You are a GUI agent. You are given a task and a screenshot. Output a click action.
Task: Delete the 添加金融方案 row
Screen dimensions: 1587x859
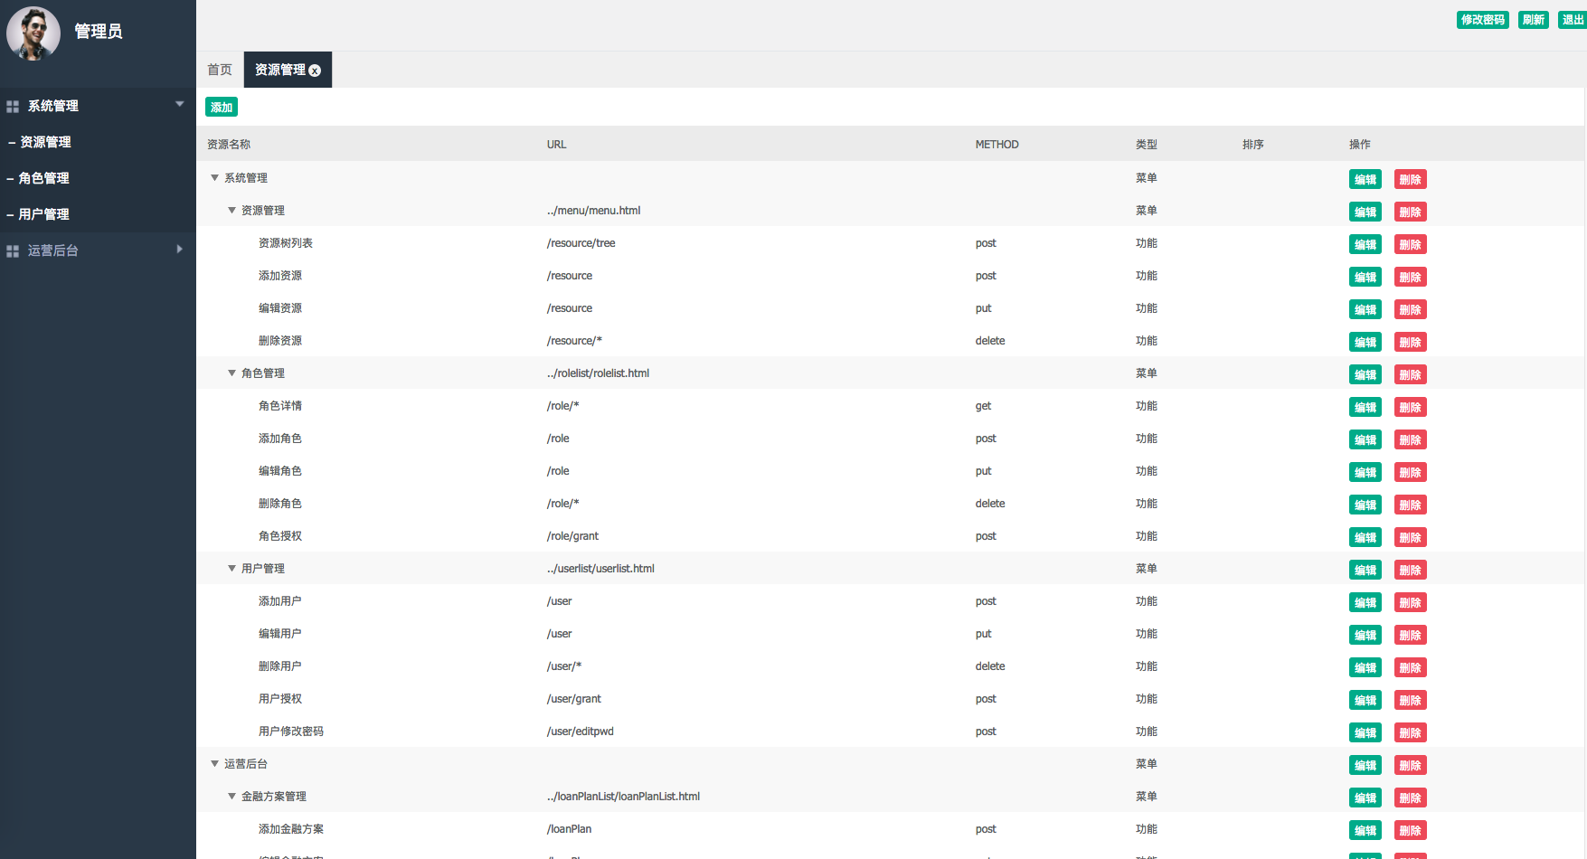tap(1411, 830)
